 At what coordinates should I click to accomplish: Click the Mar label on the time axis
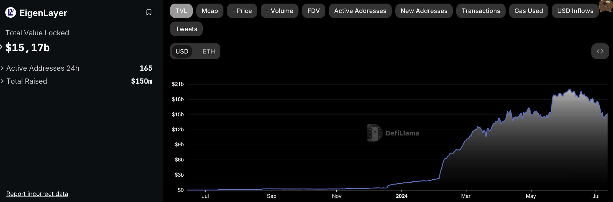pyautogui.click(x=466, y=196)
